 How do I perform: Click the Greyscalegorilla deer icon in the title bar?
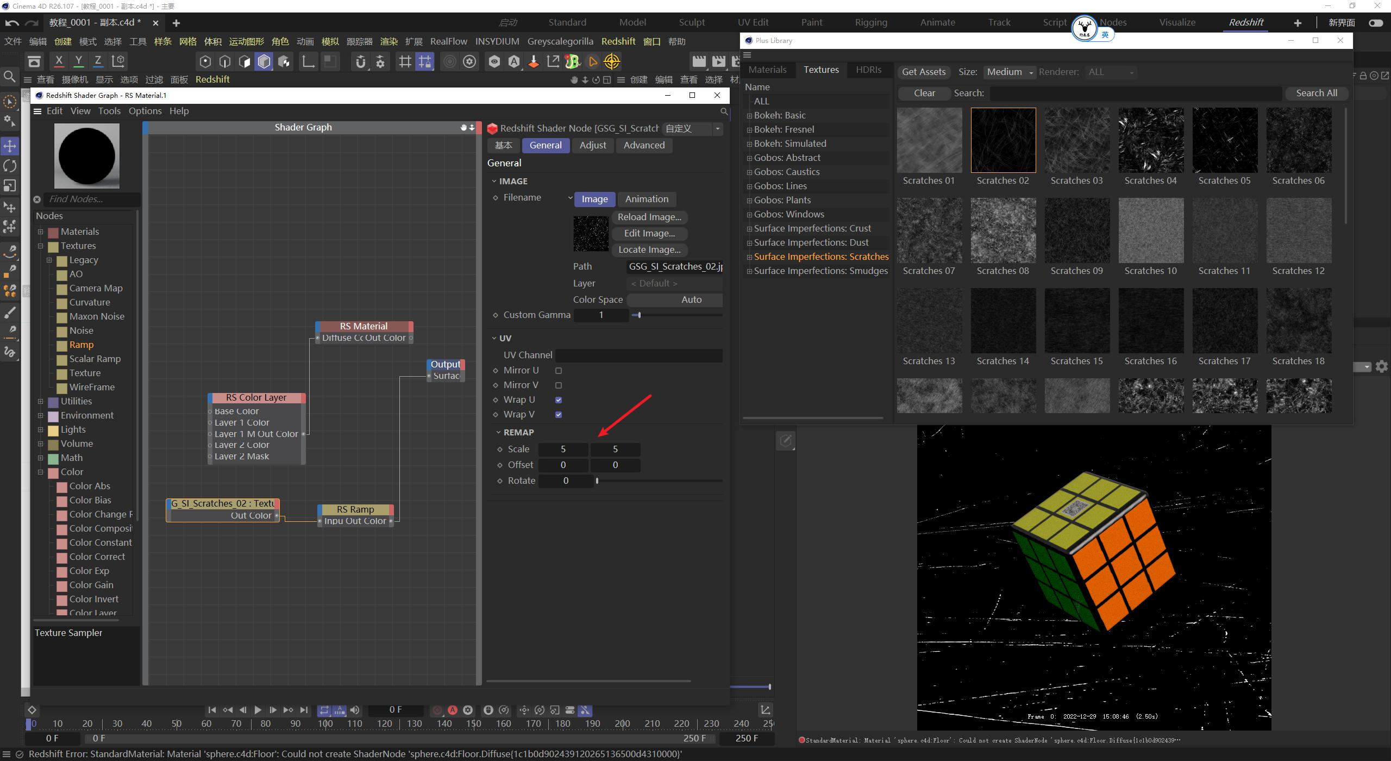pos(1084,28)
